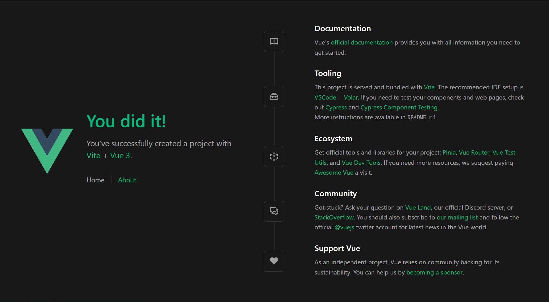Click the Ecosystem icon
Viewport: 549px width, 302px height.
pyautogui.click(x=274, y=156)
